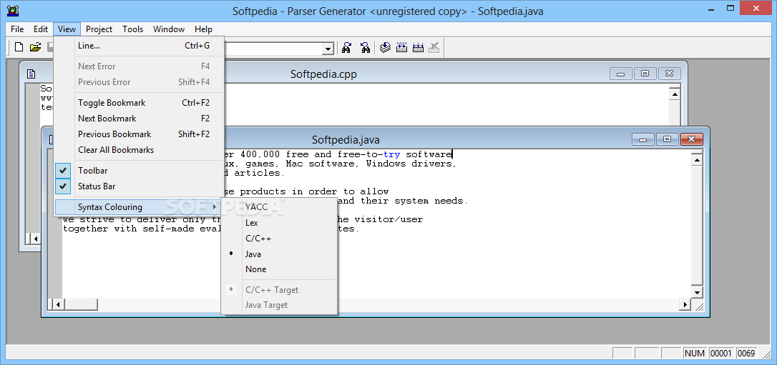This screenshot has height=365, width=777.
Task: Uncheck the Toolbar option
Action: click(140, 171)
